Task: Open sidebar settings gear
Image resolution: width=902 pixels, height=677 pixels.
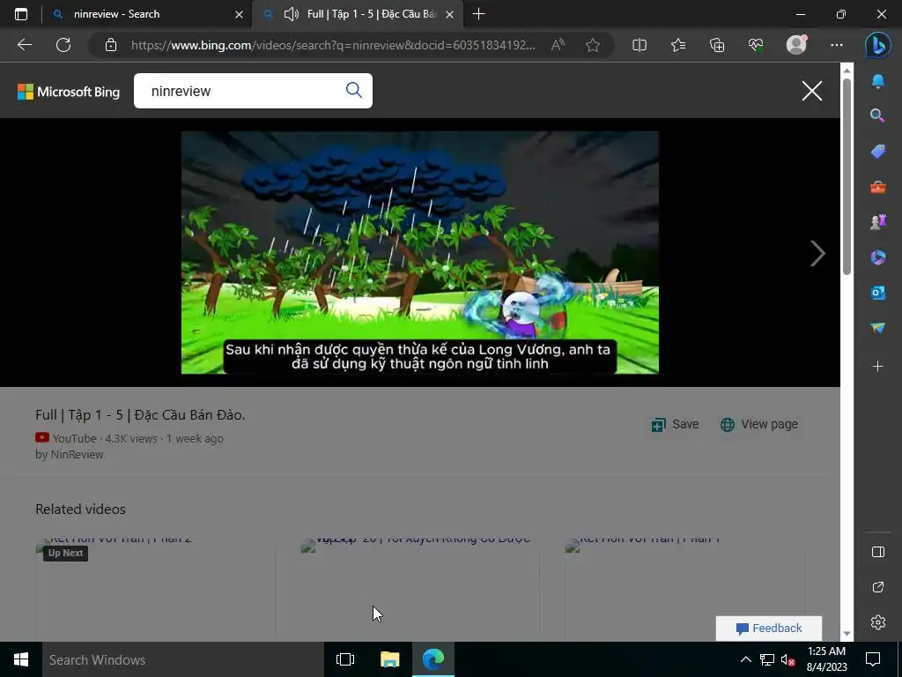Action: click(x=878, y=622)
